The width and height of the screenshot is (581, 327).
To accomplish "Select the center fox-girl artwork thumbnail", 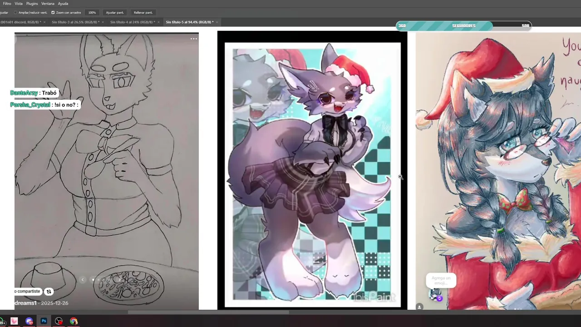I will point(312,170).
